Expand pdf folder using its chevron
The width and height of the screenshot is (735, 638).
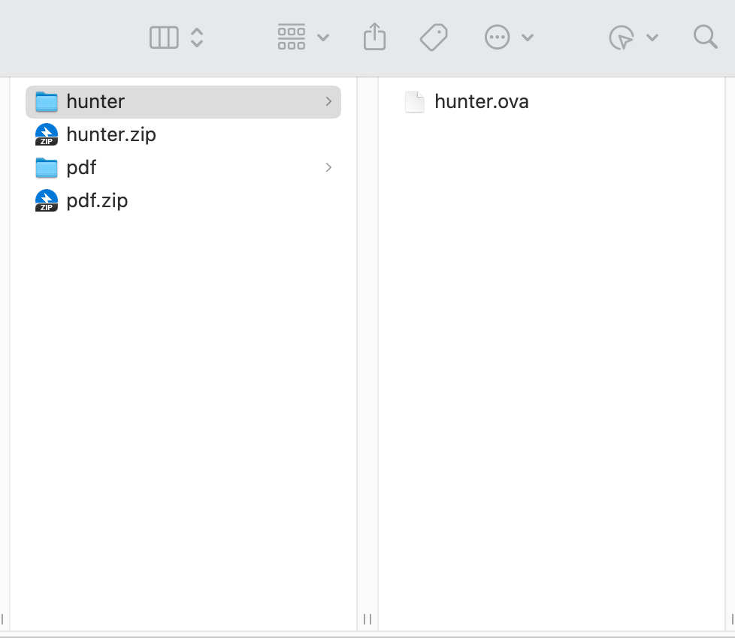pyautogui.click(x=328, y=167)
